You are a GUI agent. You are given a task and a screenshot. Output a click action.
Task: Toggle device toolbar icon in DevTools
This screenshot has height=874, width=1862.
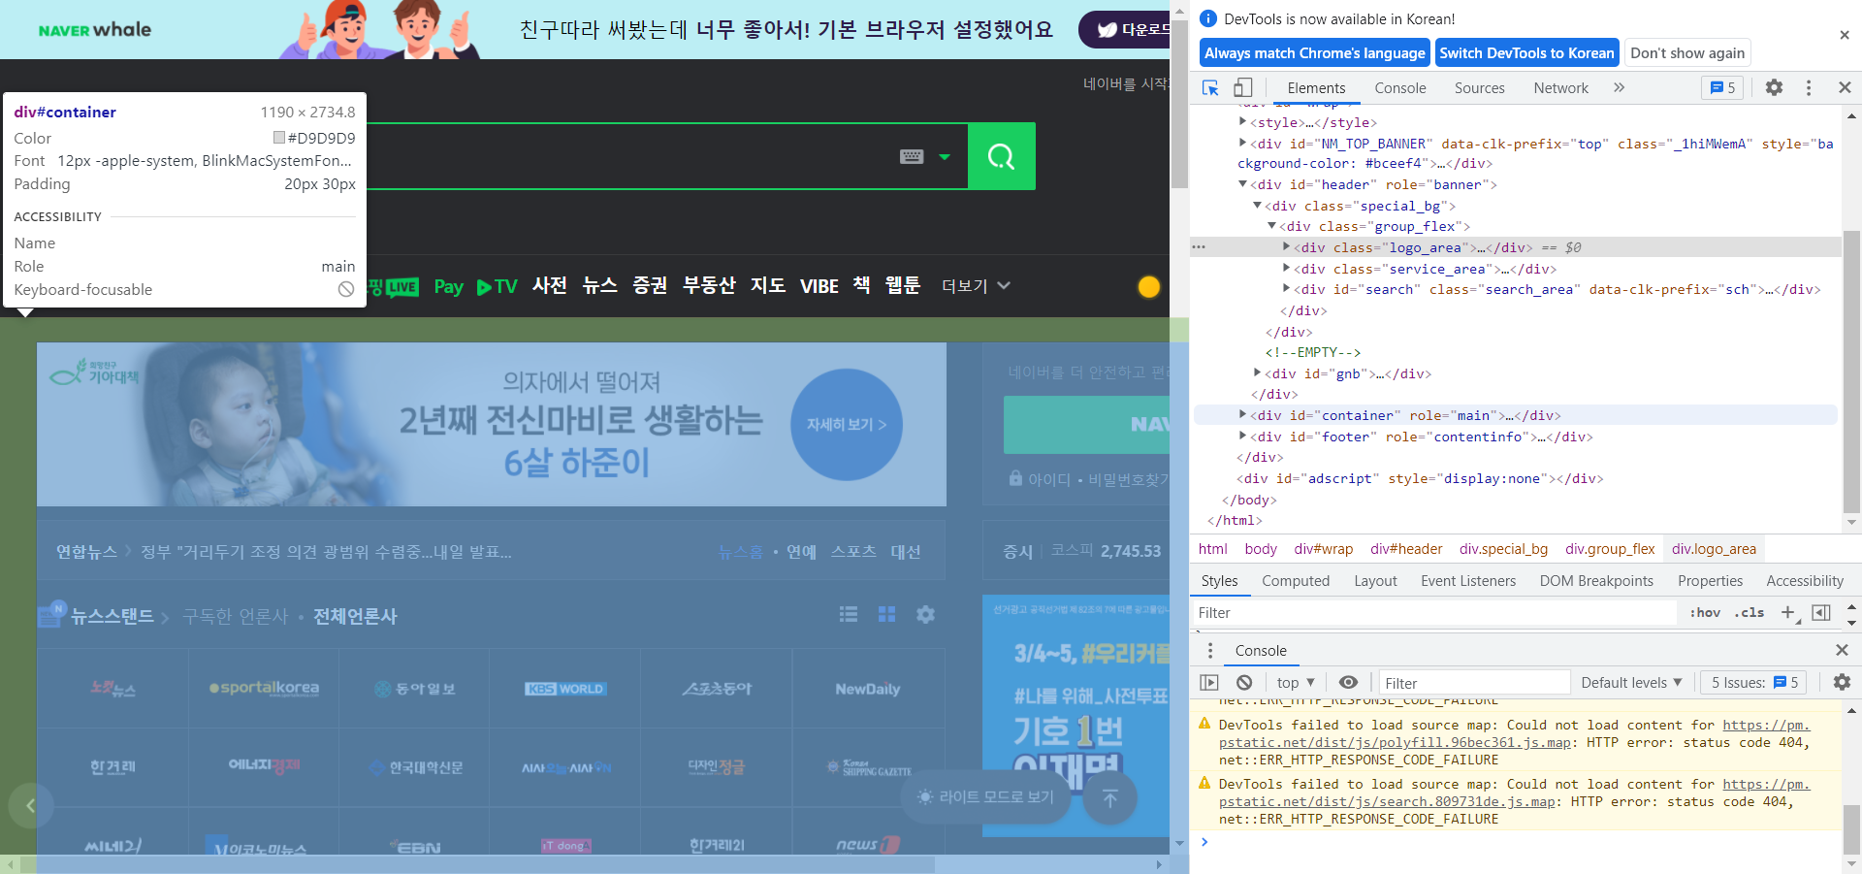click(x=1243, y=87)
